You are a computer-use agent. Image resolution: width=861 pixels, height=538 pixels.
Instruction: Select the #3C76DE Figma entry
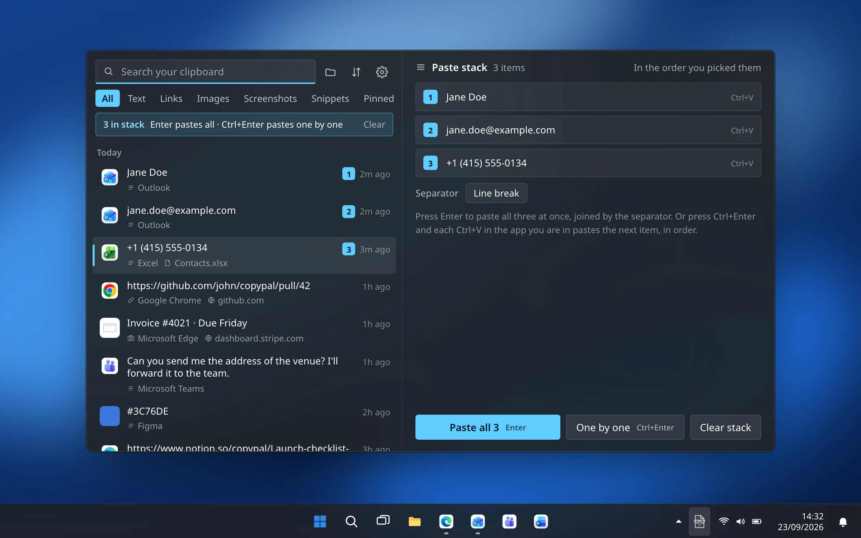click(x=244, y=418)
